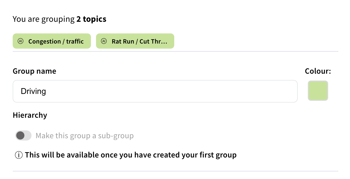Click the word Driving in the name field

(33, 91)
